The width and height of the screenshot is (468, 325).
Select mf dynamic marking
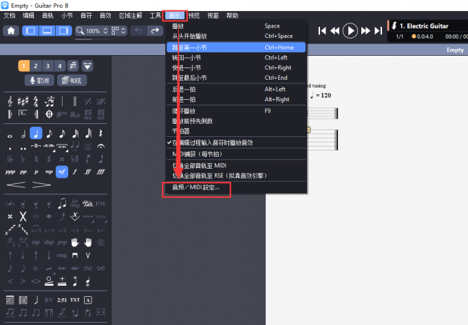click(62, 171)
